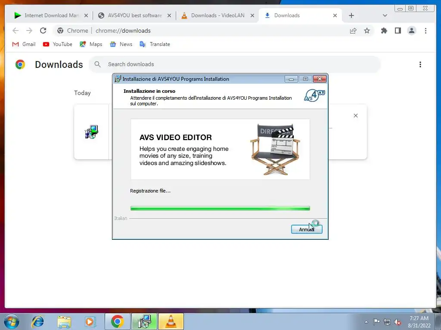Click the Search downloads field
441x330 pixels.
coord(235,64)
